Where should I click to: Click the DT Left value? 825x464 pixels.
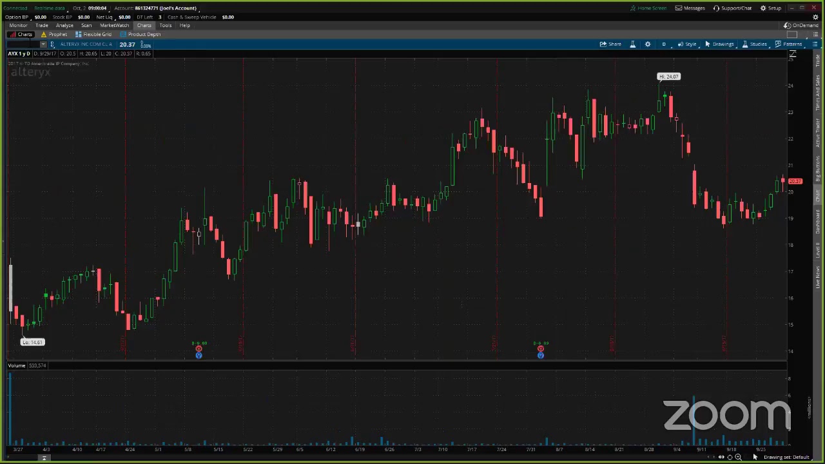pyautogui.click(x=160, y=17)
